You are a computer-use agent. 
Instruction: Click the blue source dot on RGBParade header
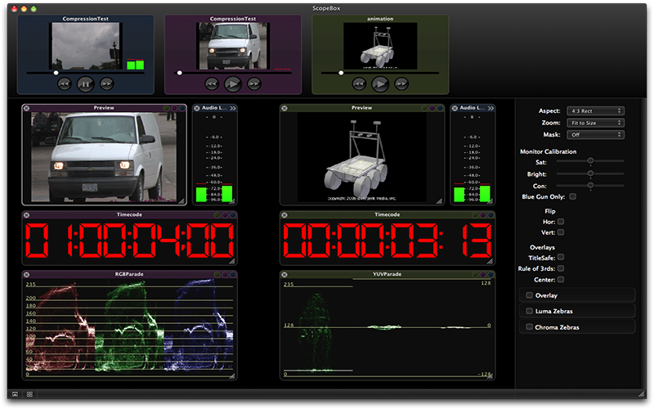click(x=233, y=275)
